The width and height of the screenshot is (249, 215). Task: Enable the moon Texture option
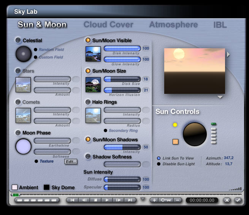(36, 161)
